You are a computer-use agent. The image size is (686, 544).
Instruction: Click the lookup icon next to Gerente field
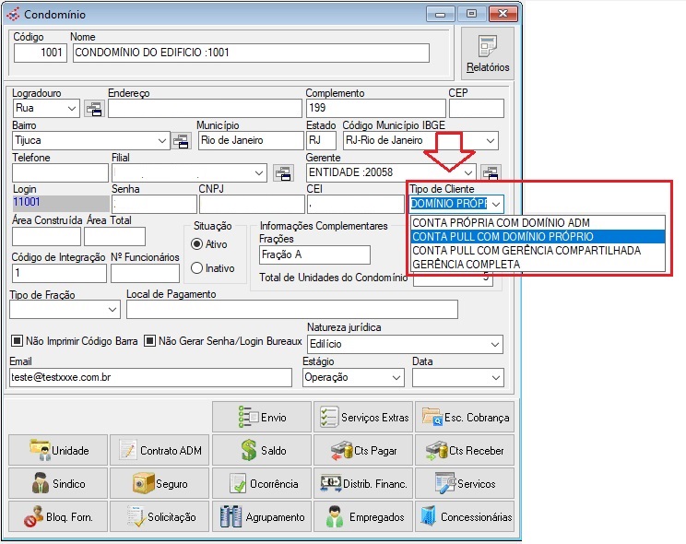[x=491, y=172]
